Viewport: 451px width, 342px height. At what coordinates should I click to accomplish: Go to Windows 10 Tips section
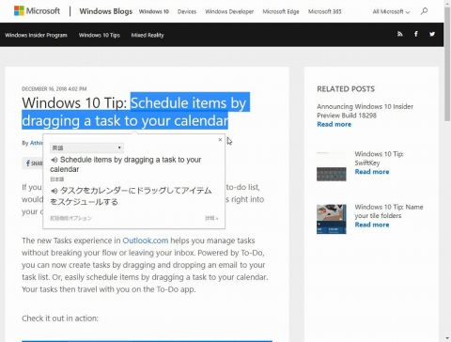pos(100,35)
